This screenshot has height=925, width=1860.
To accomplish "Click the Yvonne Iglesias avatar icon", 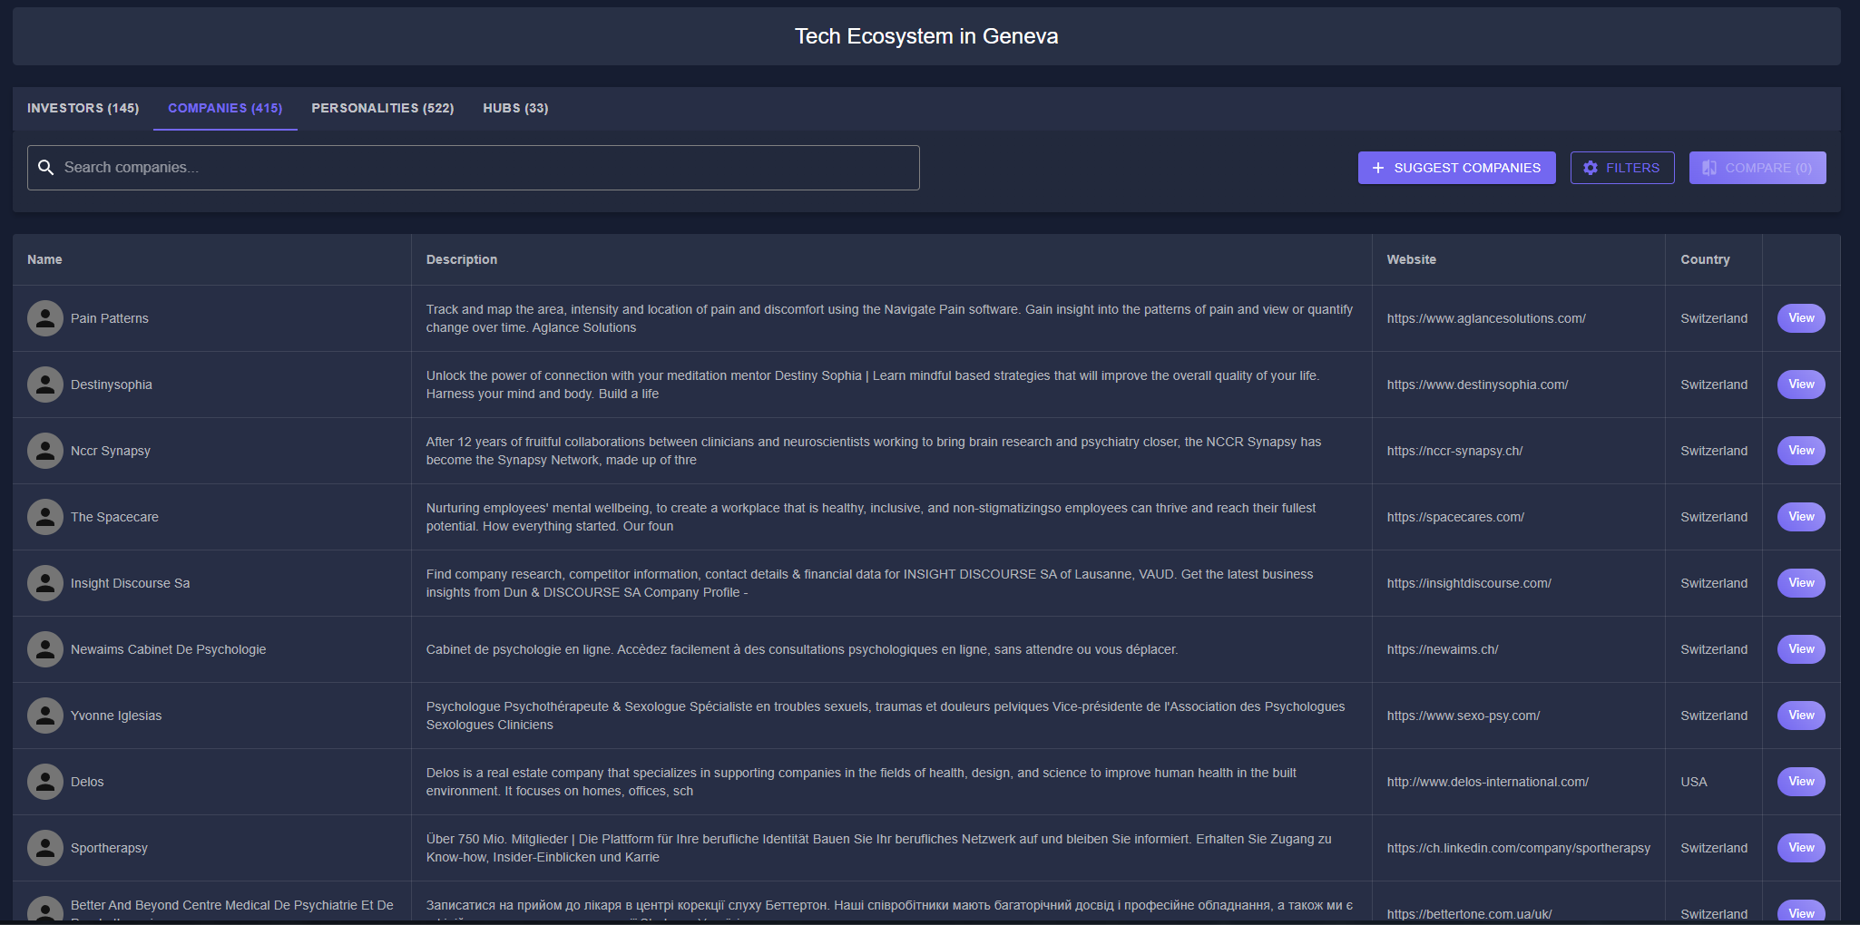I will coord(45,716).
